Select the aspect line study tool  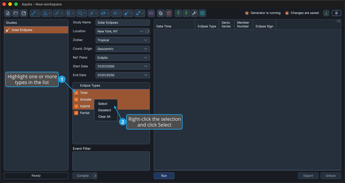click(x=35, y=13)
